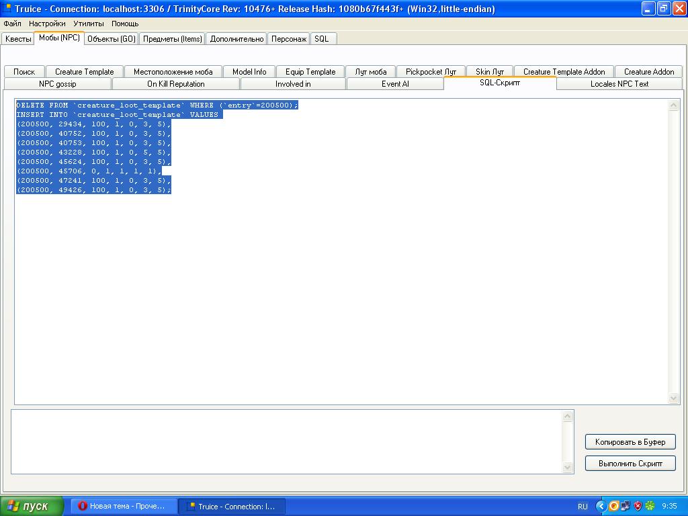688x516 pixels.
Task: Click the Truice title bar app icon
Action: (7, 8)
